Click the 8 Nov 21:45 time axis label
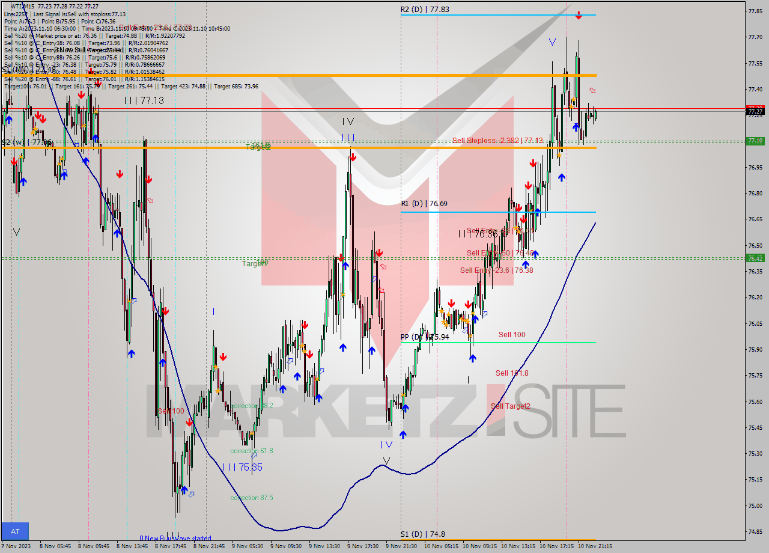Screen dimensions: 769x553 209,546
